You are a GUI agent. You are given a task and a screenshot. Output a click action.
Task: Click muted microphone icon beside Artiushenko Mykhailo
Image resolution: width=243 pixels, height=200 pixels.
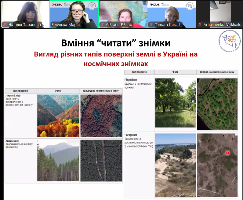[x=200, y=24]
